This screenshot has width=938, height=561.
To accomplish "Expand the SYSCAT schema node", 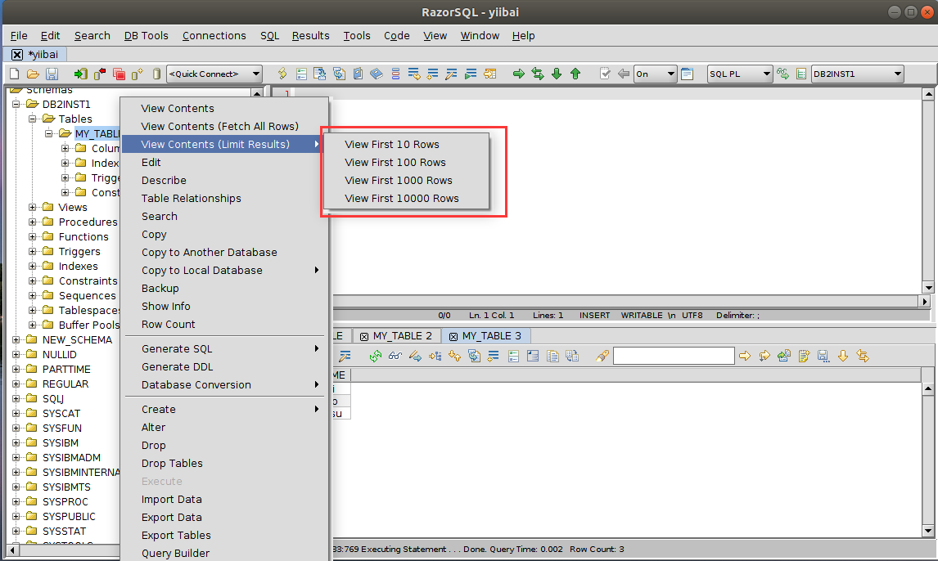I will [x=16, y=414].
